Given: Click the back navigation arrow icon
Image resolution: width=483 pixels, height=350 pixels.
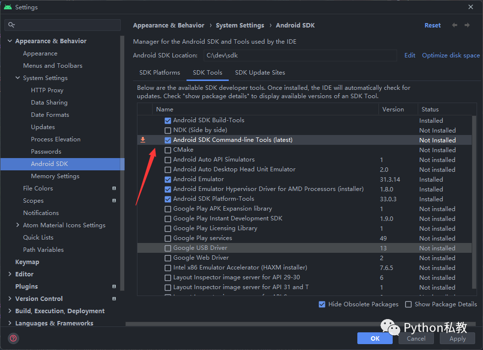Looking at the screenshot, I should tap(455, 25).
